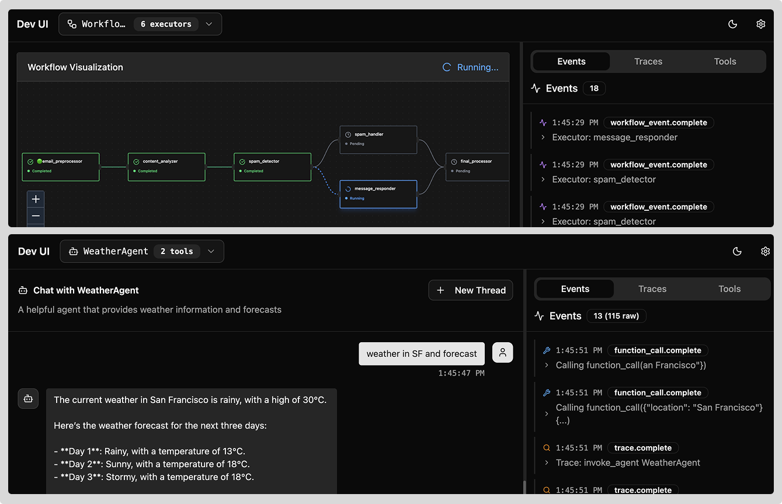This screenshot has width=782, height=504.
Task: Switch to the Tools tab in the WeatherAgent panel
Action: pos(729,289)
